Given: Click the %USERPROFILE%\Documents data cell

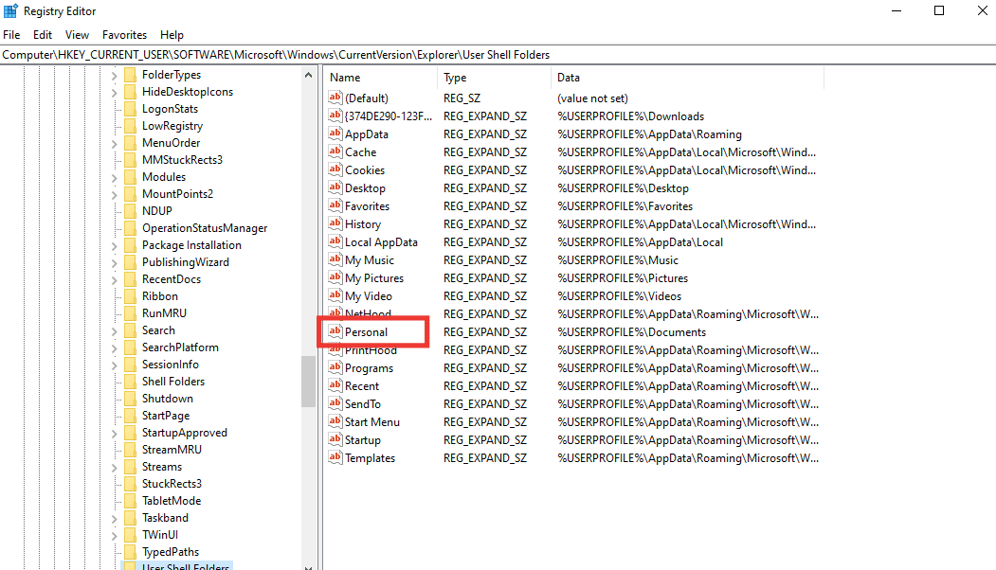Looking at the screenshot, I should (631, 332).
